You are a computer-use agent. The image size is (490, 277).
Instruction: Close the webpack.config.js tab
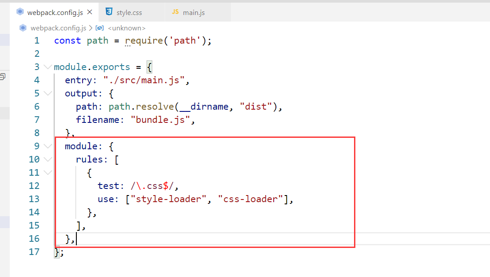[90, 12]
